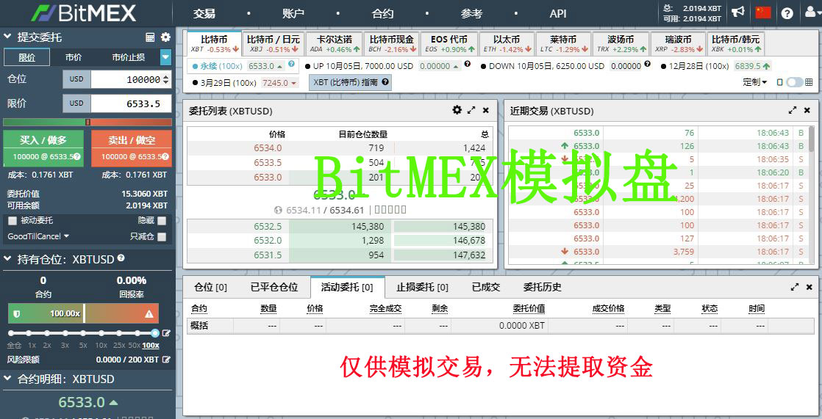
Task: Collapse the 提交委托 section
Action: 7,37
